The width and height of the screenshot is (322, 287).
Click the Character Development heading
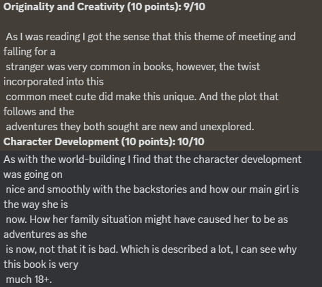click(104, 142)
